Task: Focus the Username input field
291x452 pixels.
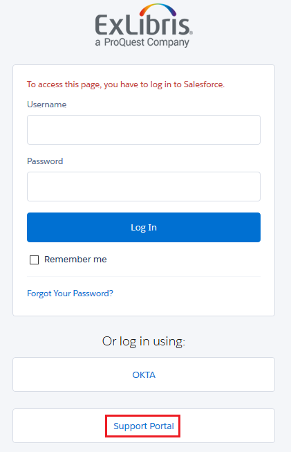Action: click(144, 129)
